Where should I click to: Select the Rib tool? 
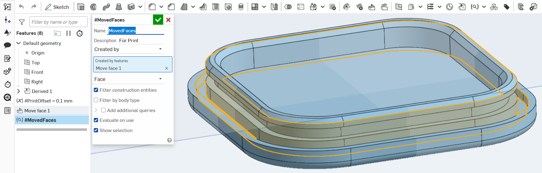coord(203,7)
